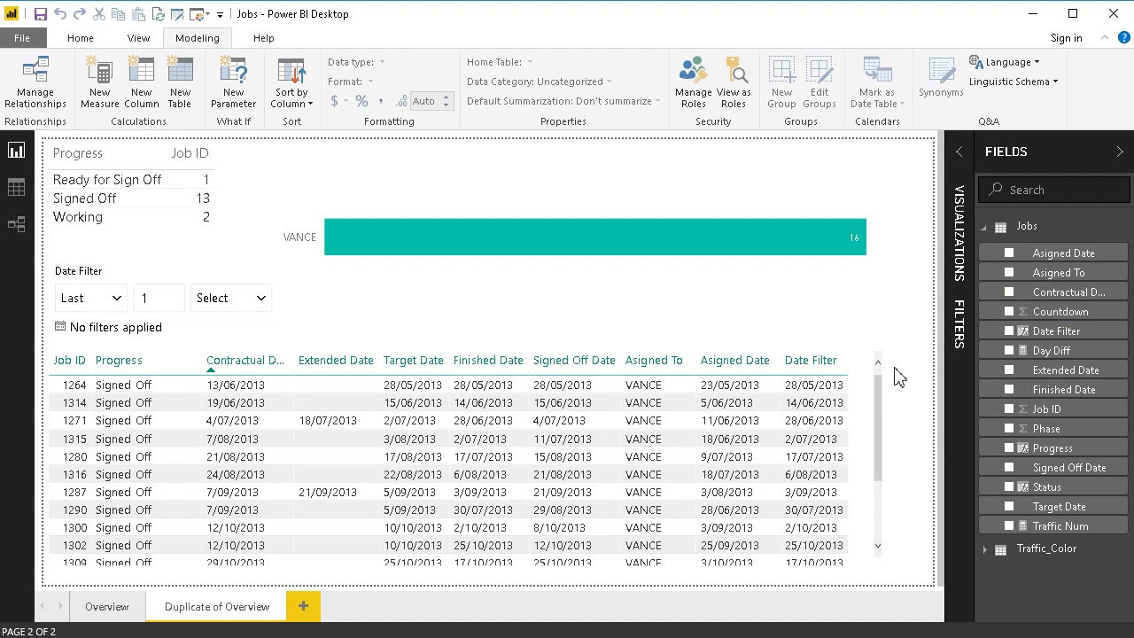
Task: Add a new page with plus button
Action: coord(303,606)
